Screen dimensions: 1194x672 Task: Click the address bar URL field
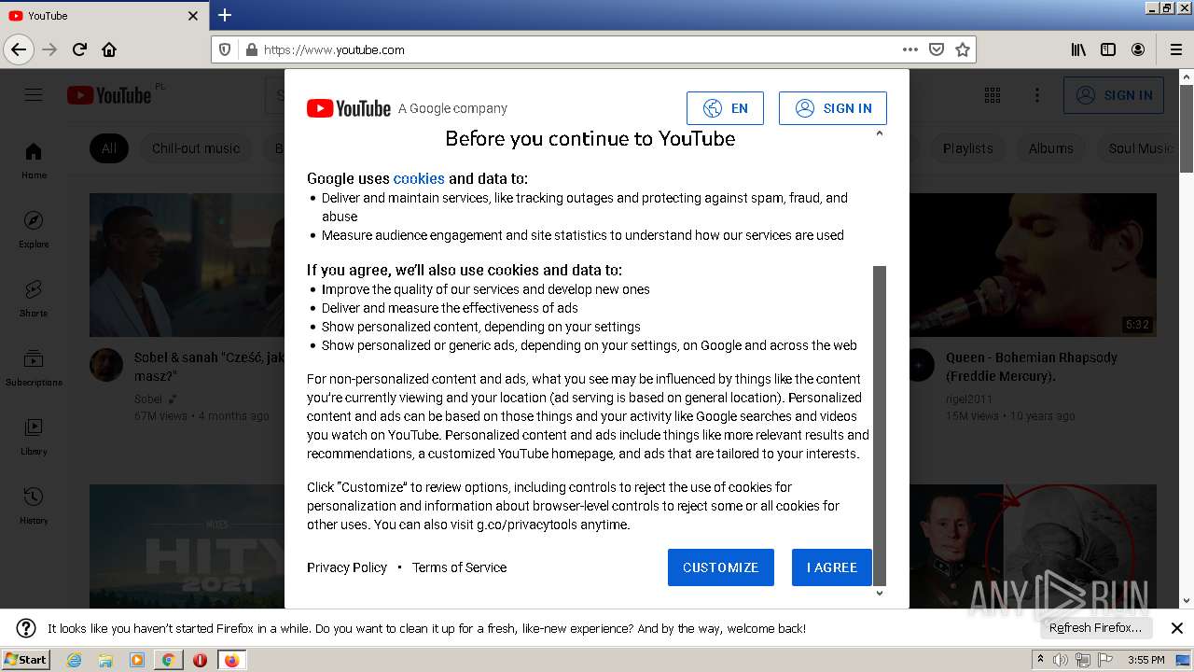coord(578,49)
